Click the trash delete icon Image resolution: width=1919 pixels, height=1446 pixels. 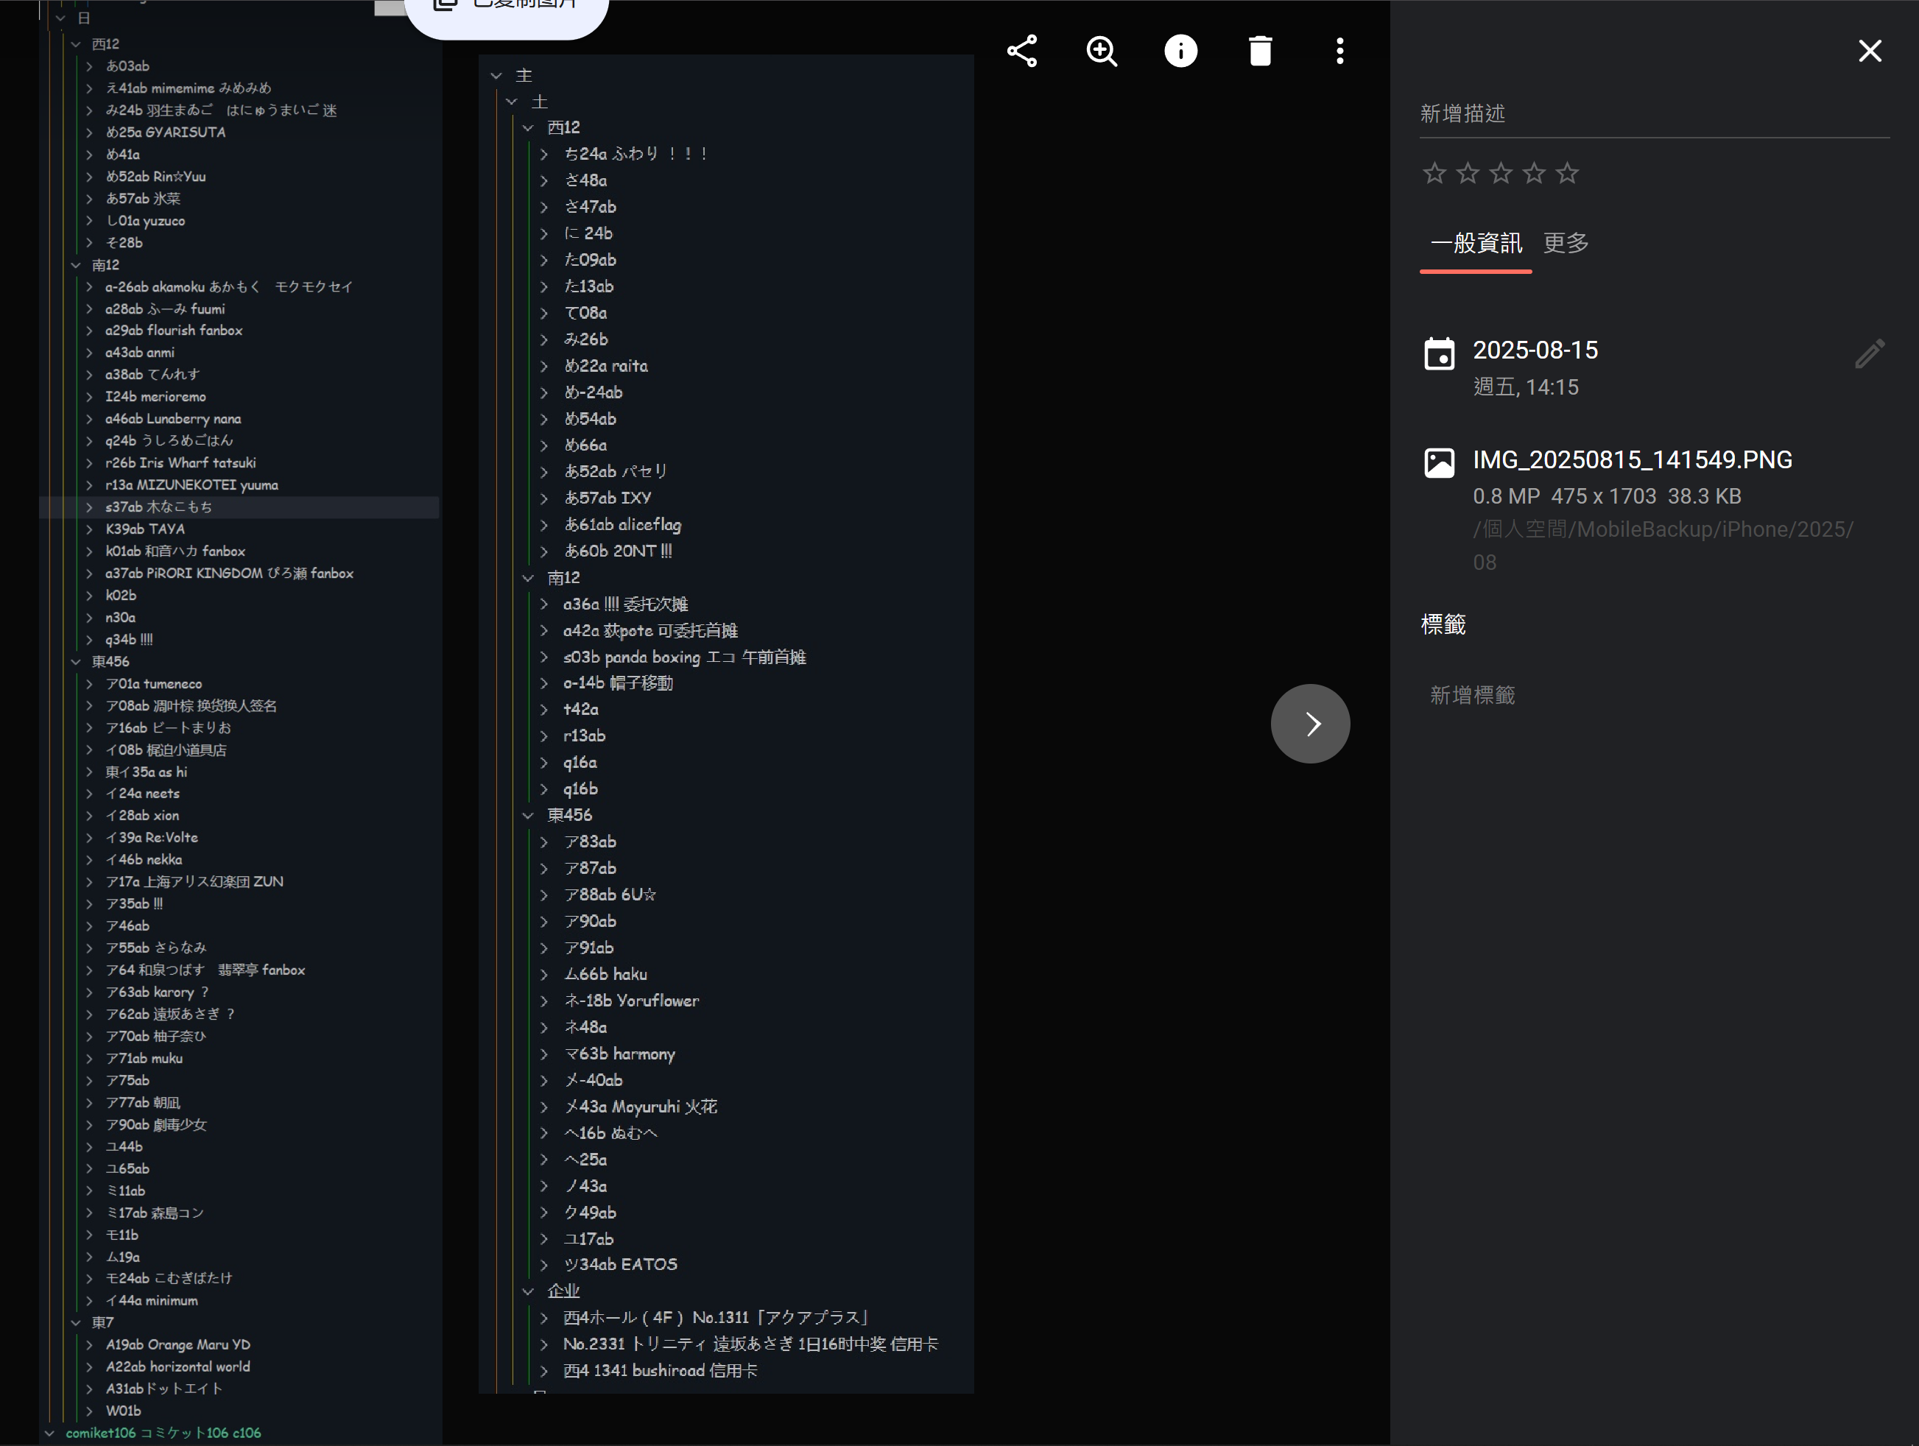point(1260,52)
